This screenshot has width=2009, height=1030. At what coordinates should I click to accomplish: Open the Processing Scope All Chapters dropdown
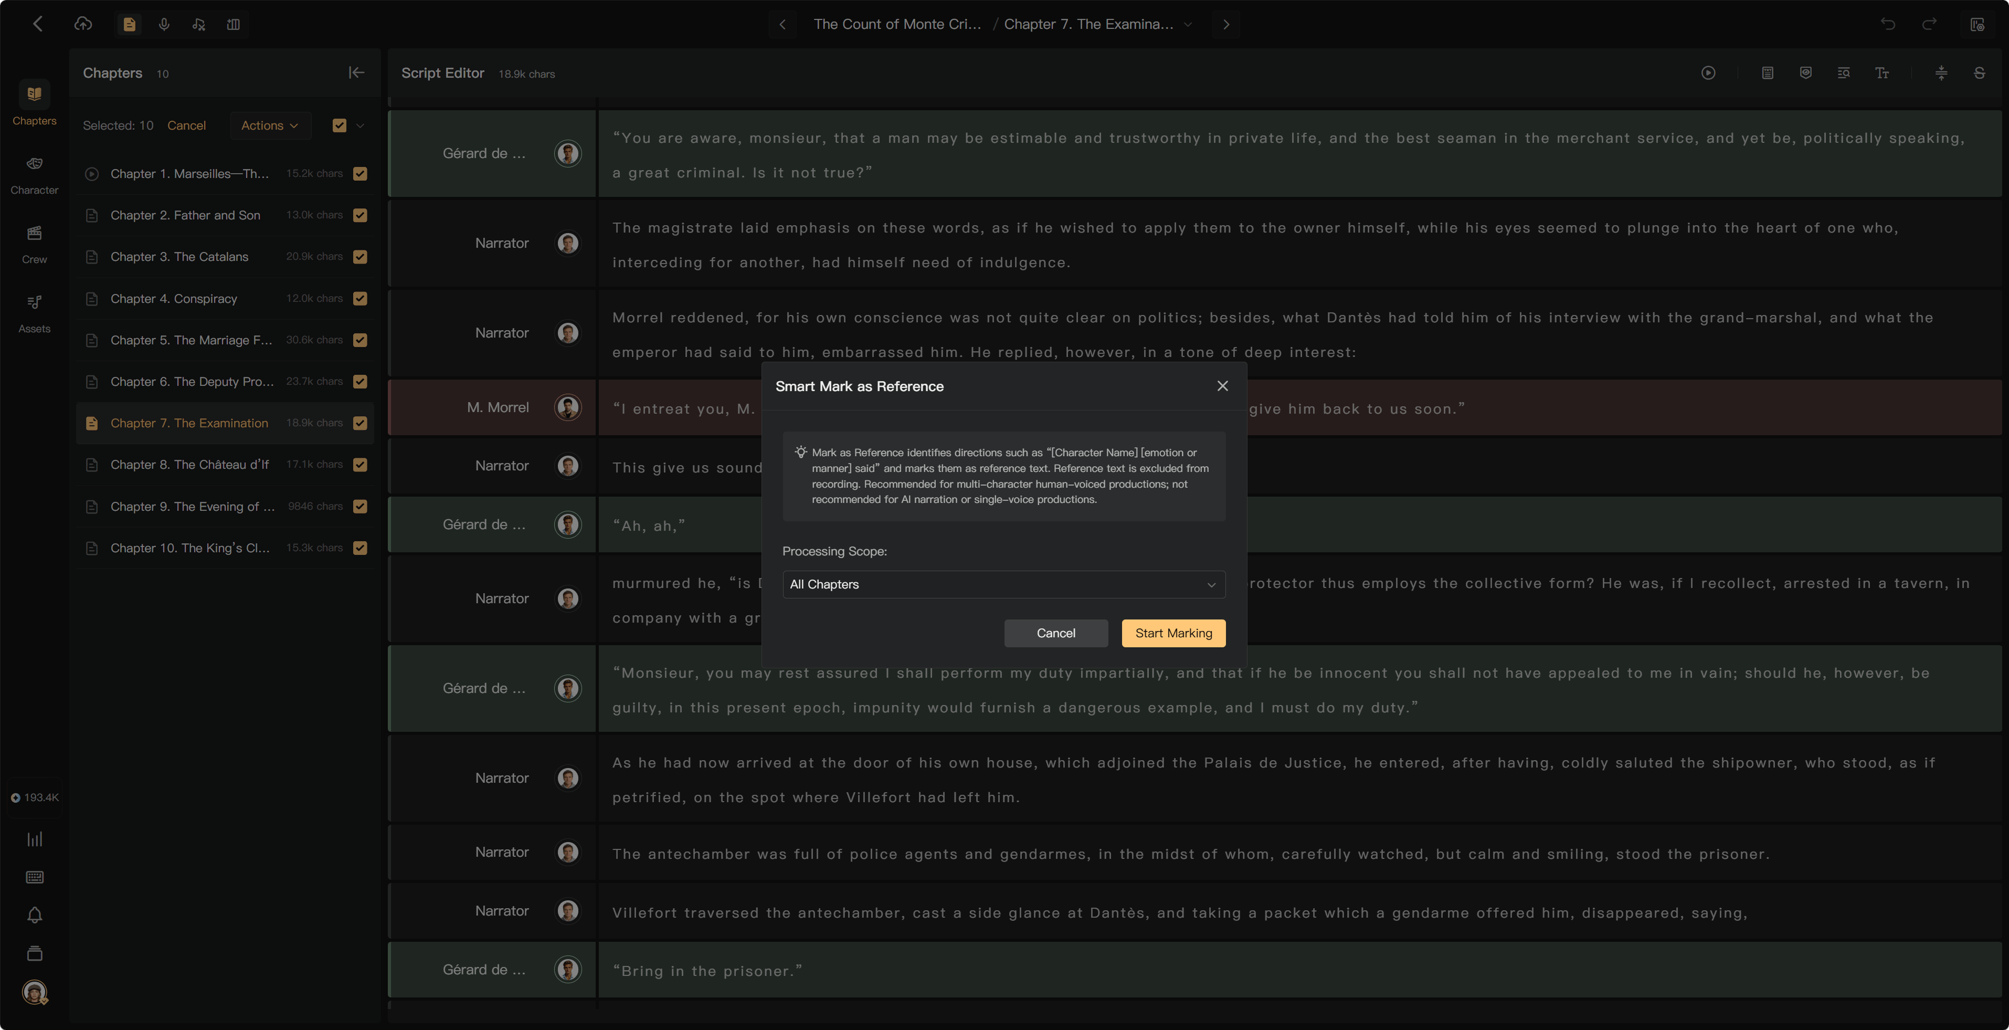tap(1003, 584)
